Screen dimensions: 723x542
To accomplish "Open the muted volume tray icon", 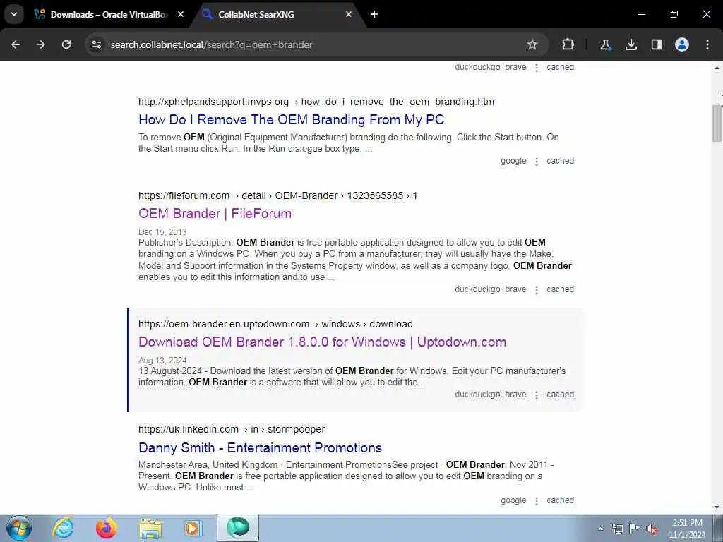I will coord(652,529).
